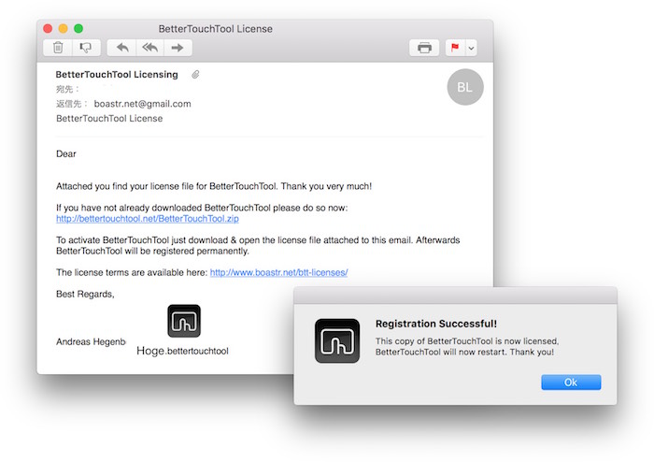Screen dimensions: 654x462
Task: Click the paperclip attachment icon in header
Action: 195,74
